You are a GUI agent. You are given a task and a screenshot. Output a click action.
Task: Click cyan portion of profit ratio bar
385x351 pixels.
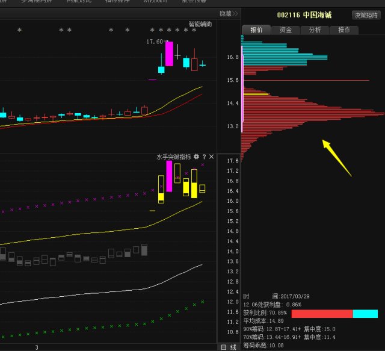365,314
